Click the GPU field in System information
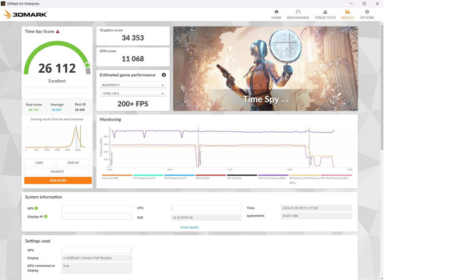This screenshot has width=459, height=280. pos(97,208)
